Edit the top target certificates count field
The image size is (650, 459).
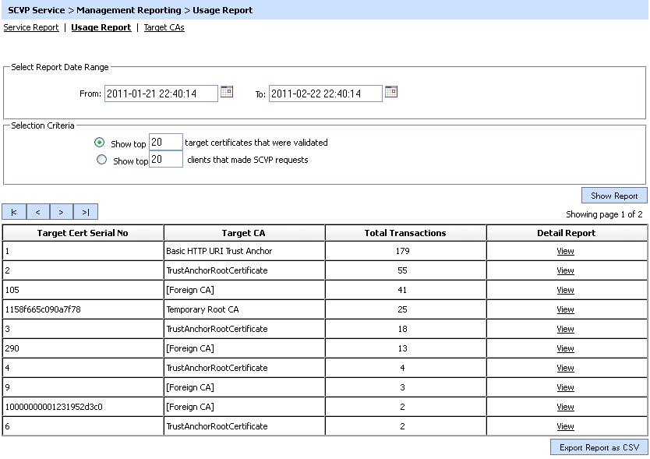tap(166, 143)
